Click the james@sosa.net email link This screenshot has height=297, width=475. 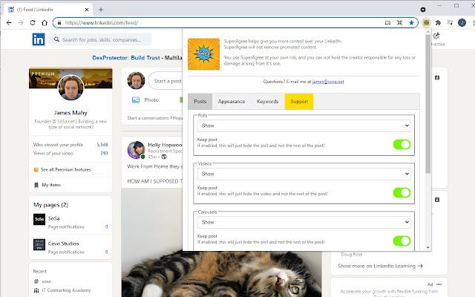[x=328, y=82]
